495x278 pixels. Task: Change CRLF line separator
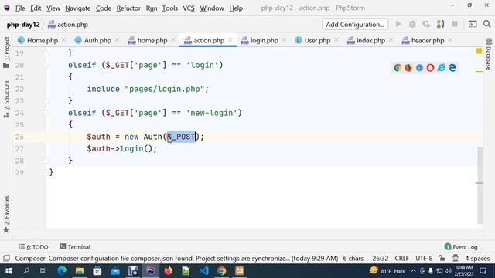click(x=401, y=258)
